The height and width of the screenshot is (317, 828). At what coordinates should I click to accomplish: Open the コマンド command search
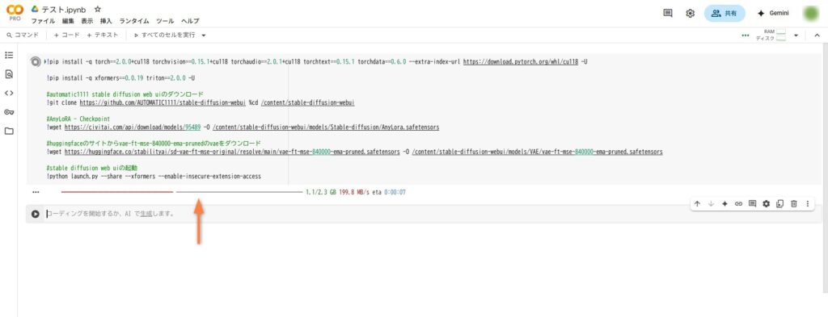(23, 35)
